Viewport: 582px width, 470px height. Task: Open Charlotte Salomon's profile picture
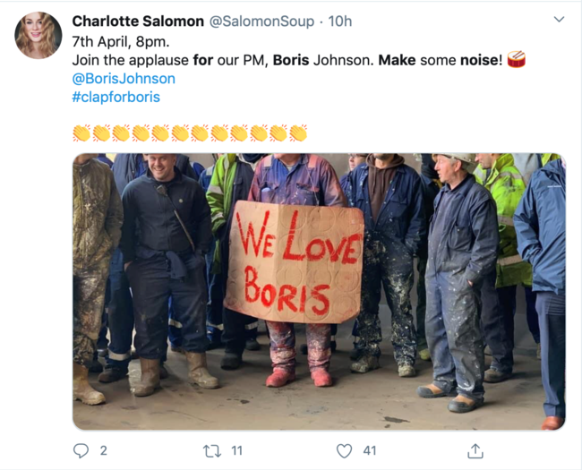click(39, 35)
